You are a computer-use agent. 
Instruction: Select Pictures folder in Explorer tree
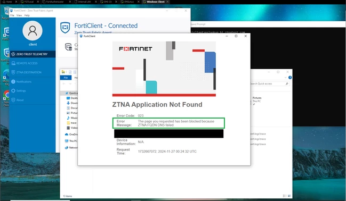click(72, 113)
